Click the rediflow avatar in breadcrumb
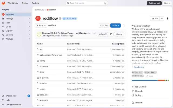 pyautogui.click(x=48, y=10)
